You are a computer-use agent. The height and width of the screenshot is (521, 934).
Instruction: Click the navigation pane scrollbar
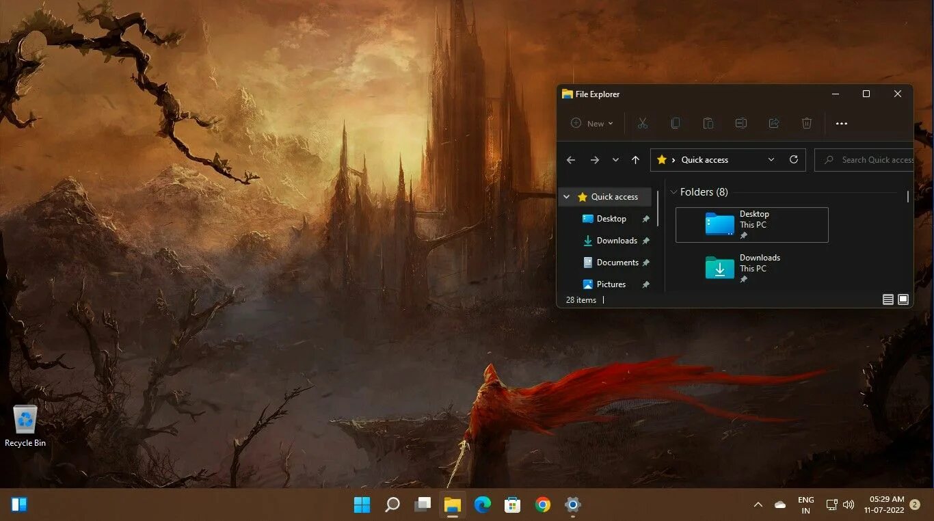pyautogui.click(x=658, y=208)
